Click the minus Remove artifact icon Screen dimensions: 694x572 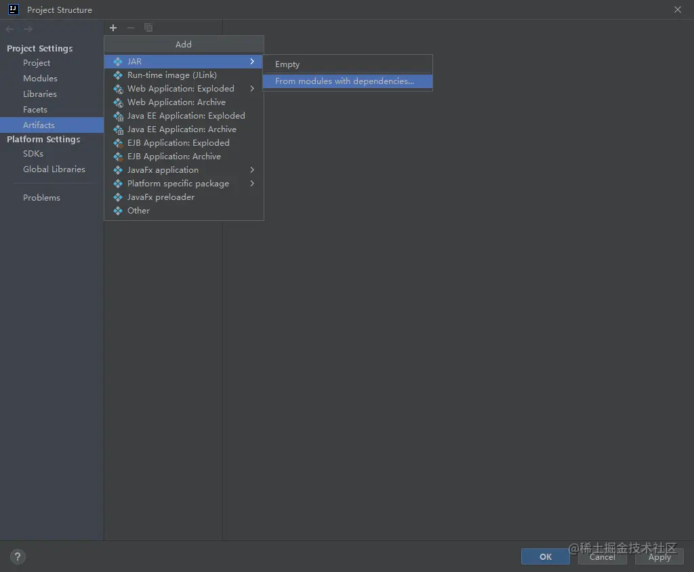click(131, 28)
